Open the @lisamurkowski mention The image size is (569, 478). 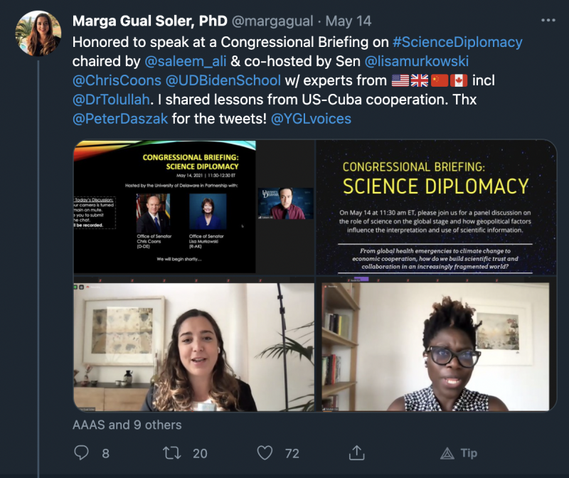pos(417,61)
